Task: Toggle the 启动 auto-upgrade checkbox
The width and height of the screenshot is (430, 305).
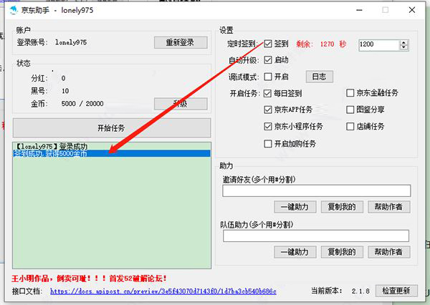Action: coord(268,60)
